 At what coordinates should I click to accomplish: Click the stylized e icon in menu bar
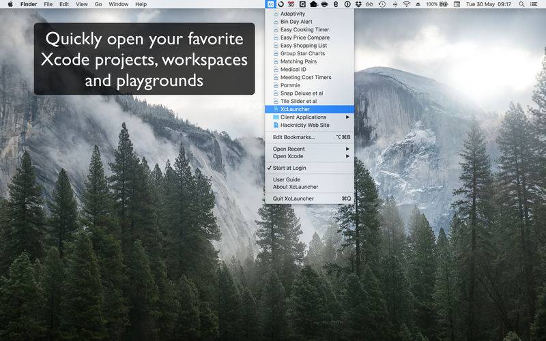click(x=336, y=4)
